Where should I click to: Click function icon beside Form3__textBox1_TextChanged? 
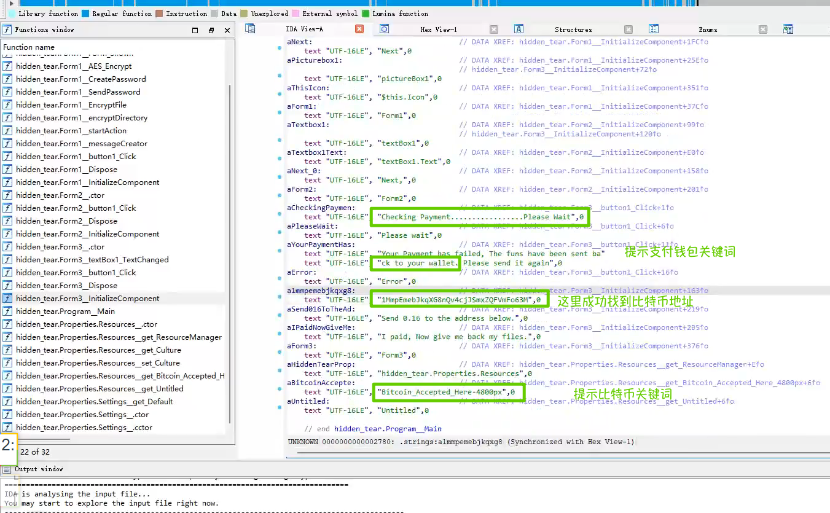pyautogui.click(x=8, y=259)
